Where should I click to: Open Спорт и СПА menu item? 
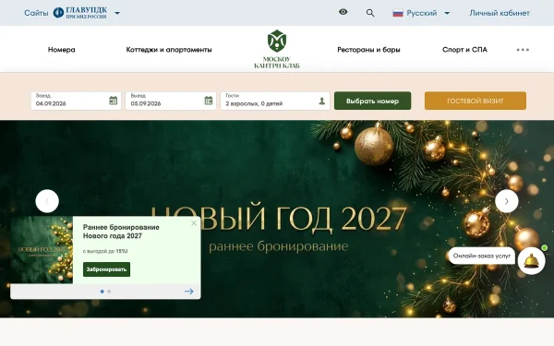[464, 50]
